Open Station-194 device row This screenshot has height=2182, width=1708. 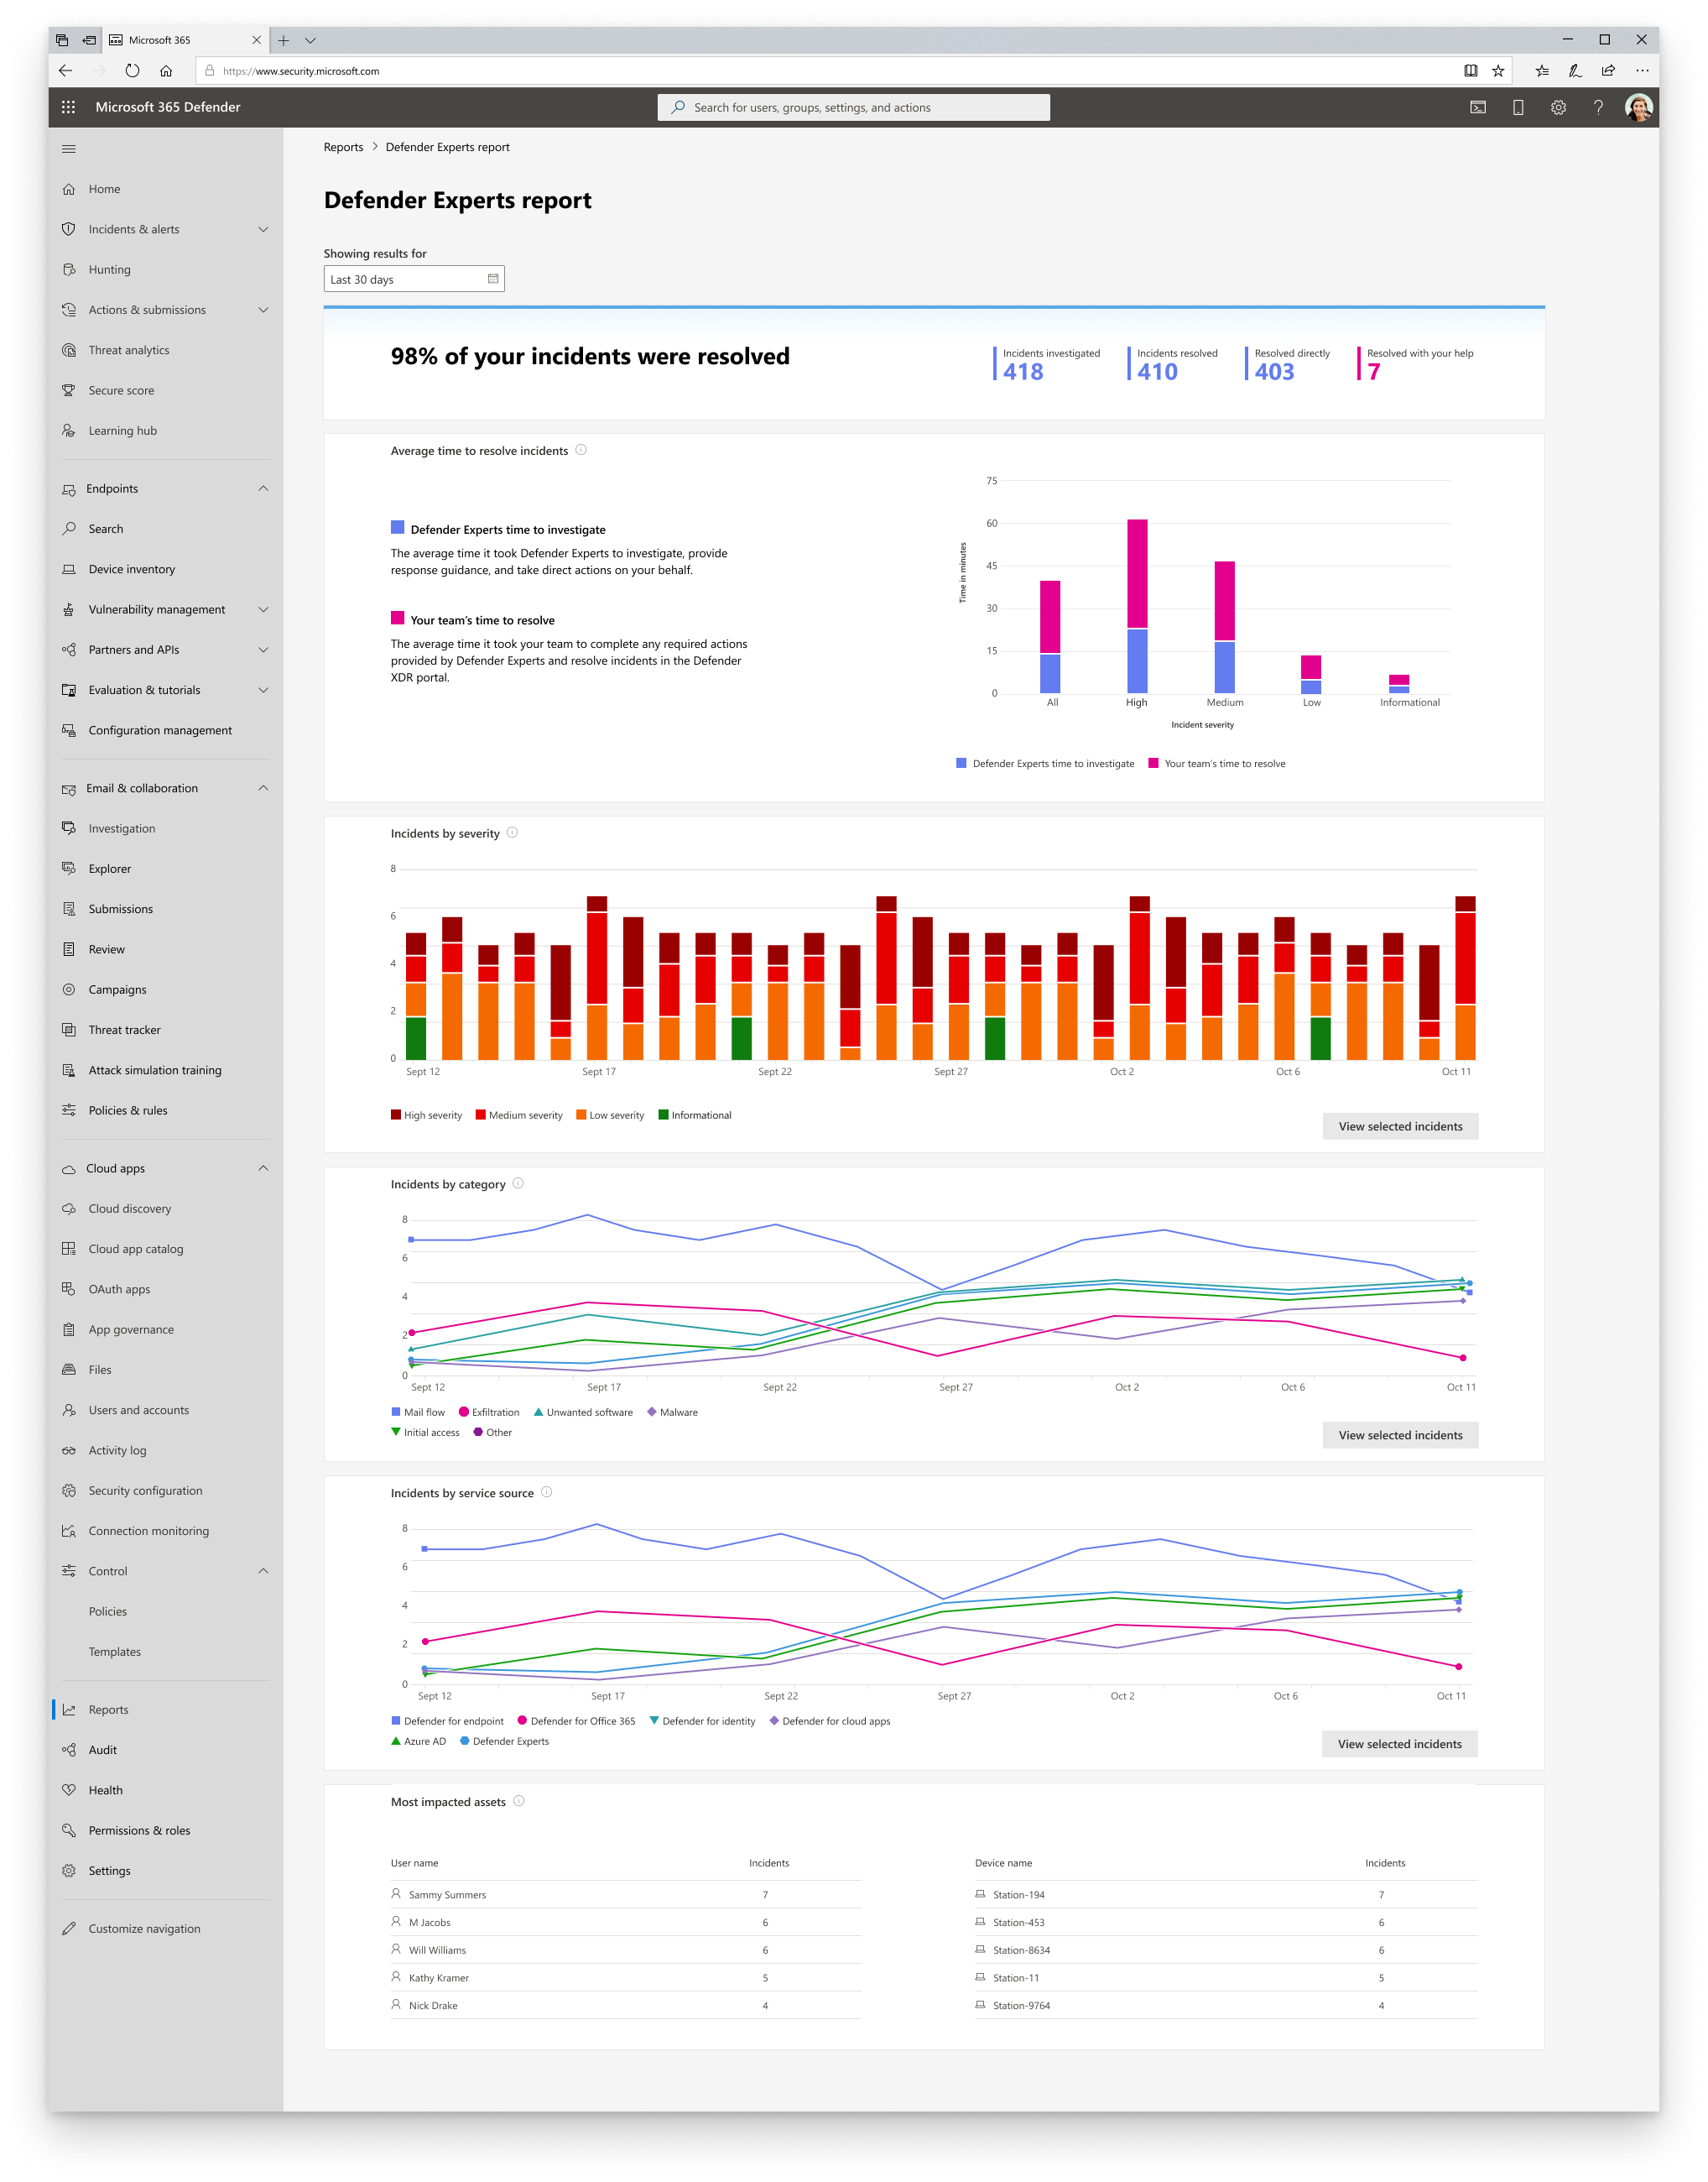[1226, 1894]
